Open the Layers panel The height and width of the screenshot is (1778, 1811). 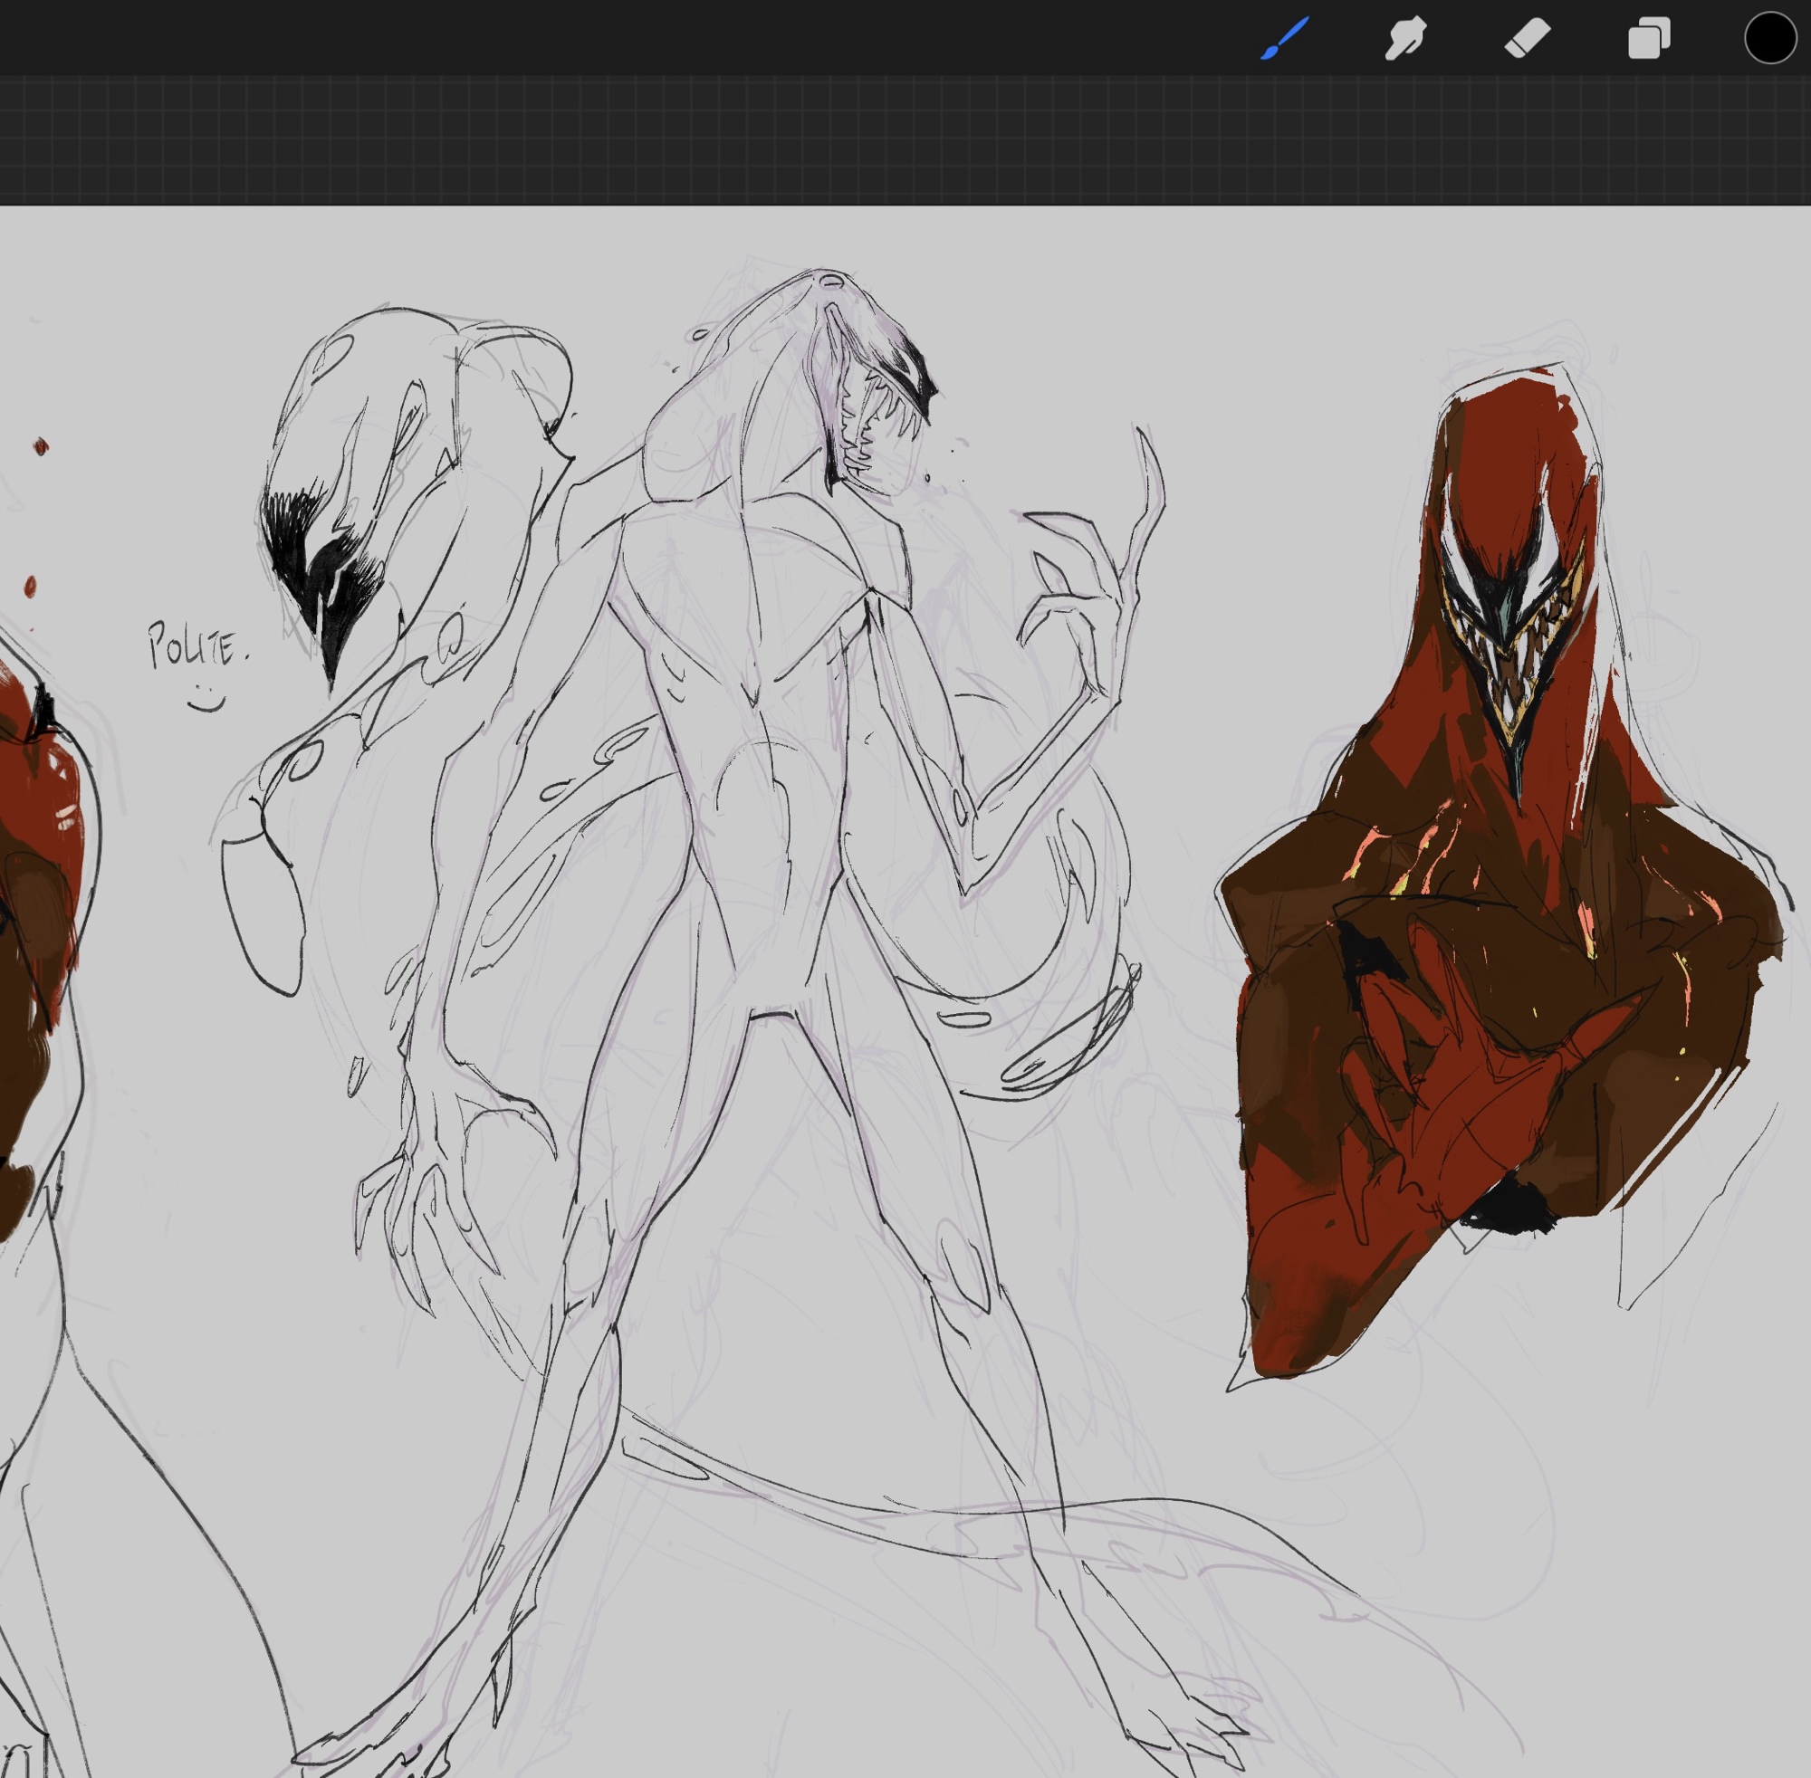tap(1649, 39)
